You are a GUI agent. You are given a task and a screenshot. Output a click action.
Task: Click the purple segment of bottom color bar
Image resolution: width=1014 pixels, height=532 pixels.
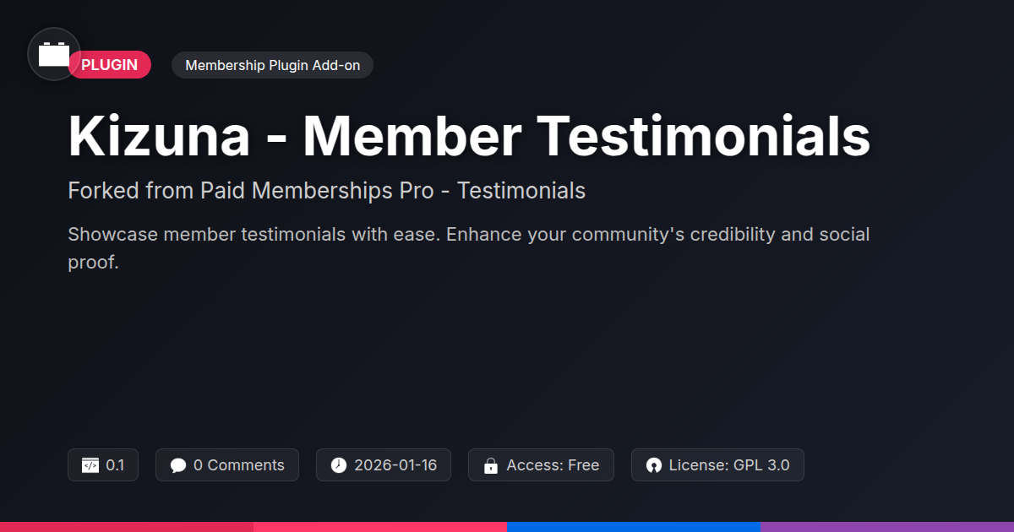click(x=887, y=526)
